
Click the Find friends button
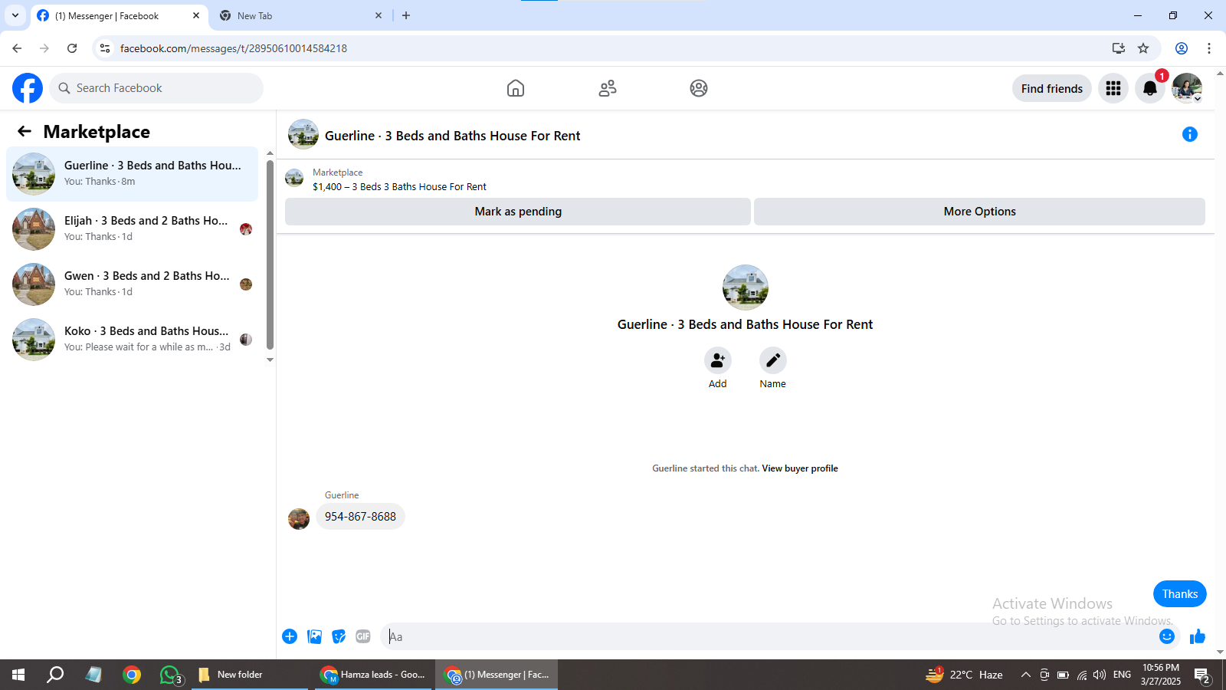1052,88
